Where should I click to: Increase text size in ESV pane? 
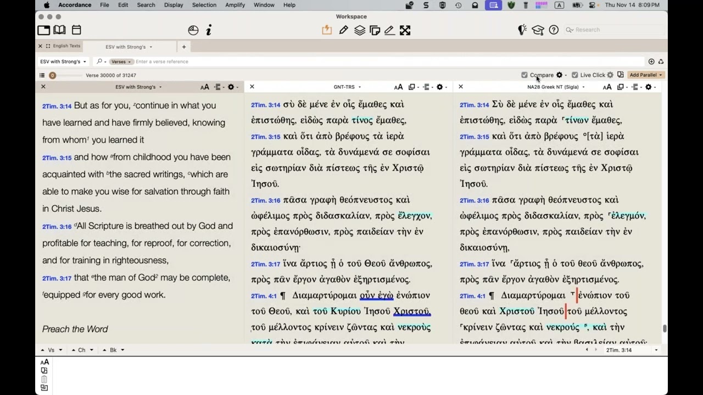coord(205,87)
